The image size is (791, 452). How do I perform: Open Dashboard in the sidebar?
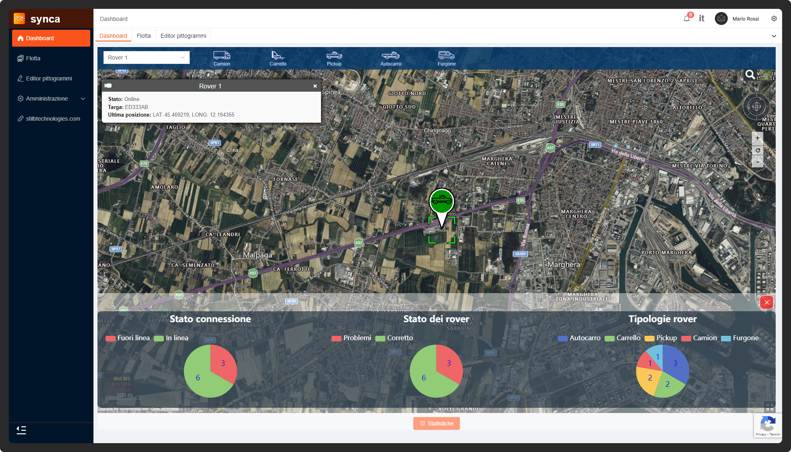click(x=51, y=38)
